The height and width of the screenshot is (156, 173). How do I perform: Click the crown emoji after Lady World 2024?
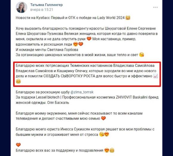tap(128, 18)
